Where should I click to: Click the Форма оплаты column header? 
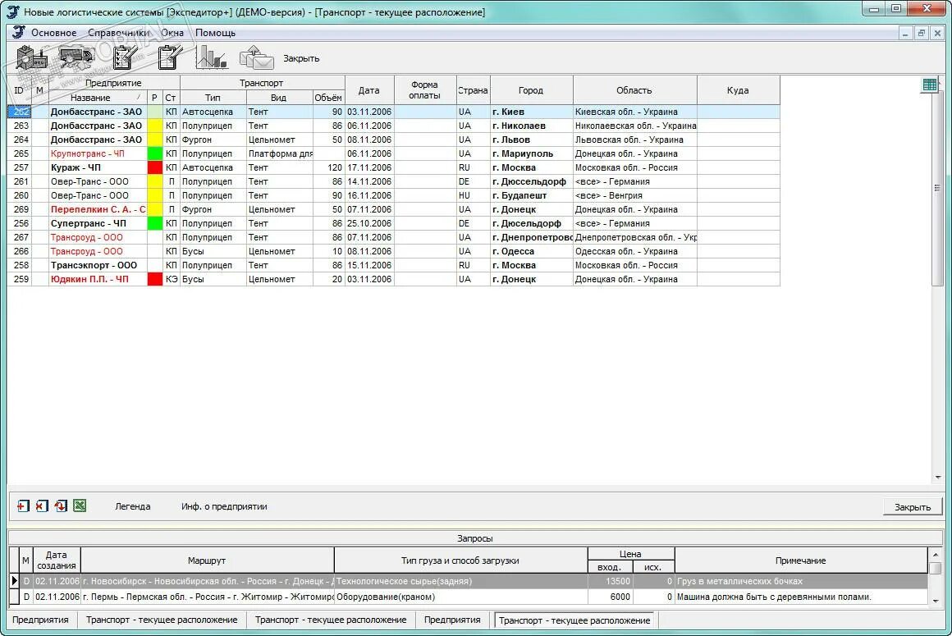pyautogui.click(x=424, y=90)
